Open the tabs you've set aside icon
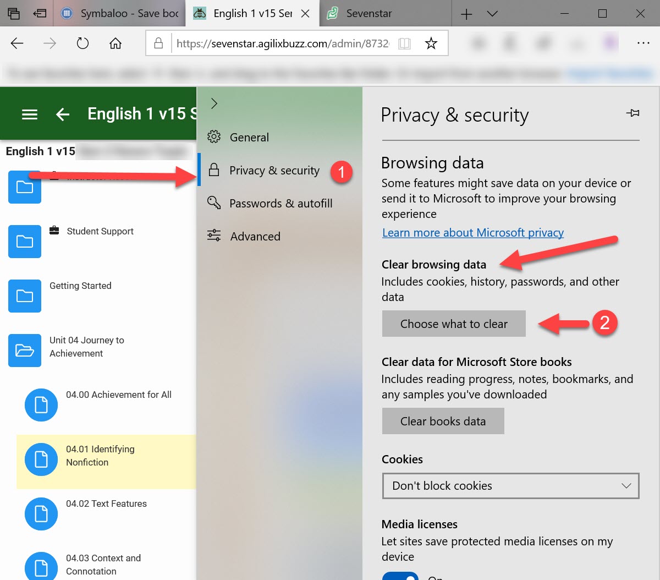Screen dimensions: 660x580 [14, 13]
